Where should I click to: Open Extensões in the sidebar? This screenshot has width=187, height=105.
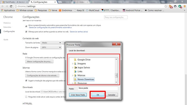click(7, 27)
